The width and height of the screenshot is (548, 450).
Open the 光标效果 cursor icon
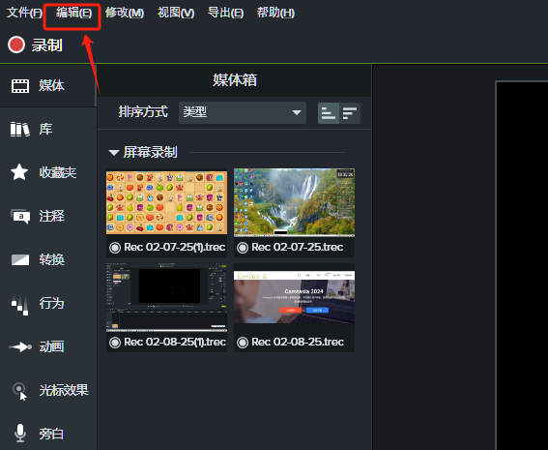pos(20,391)
